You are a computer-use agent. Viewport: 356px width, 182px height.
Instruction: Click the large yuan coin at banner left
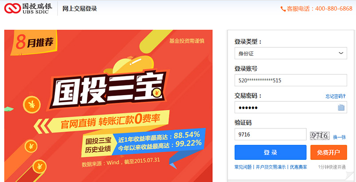coord(32,105)
